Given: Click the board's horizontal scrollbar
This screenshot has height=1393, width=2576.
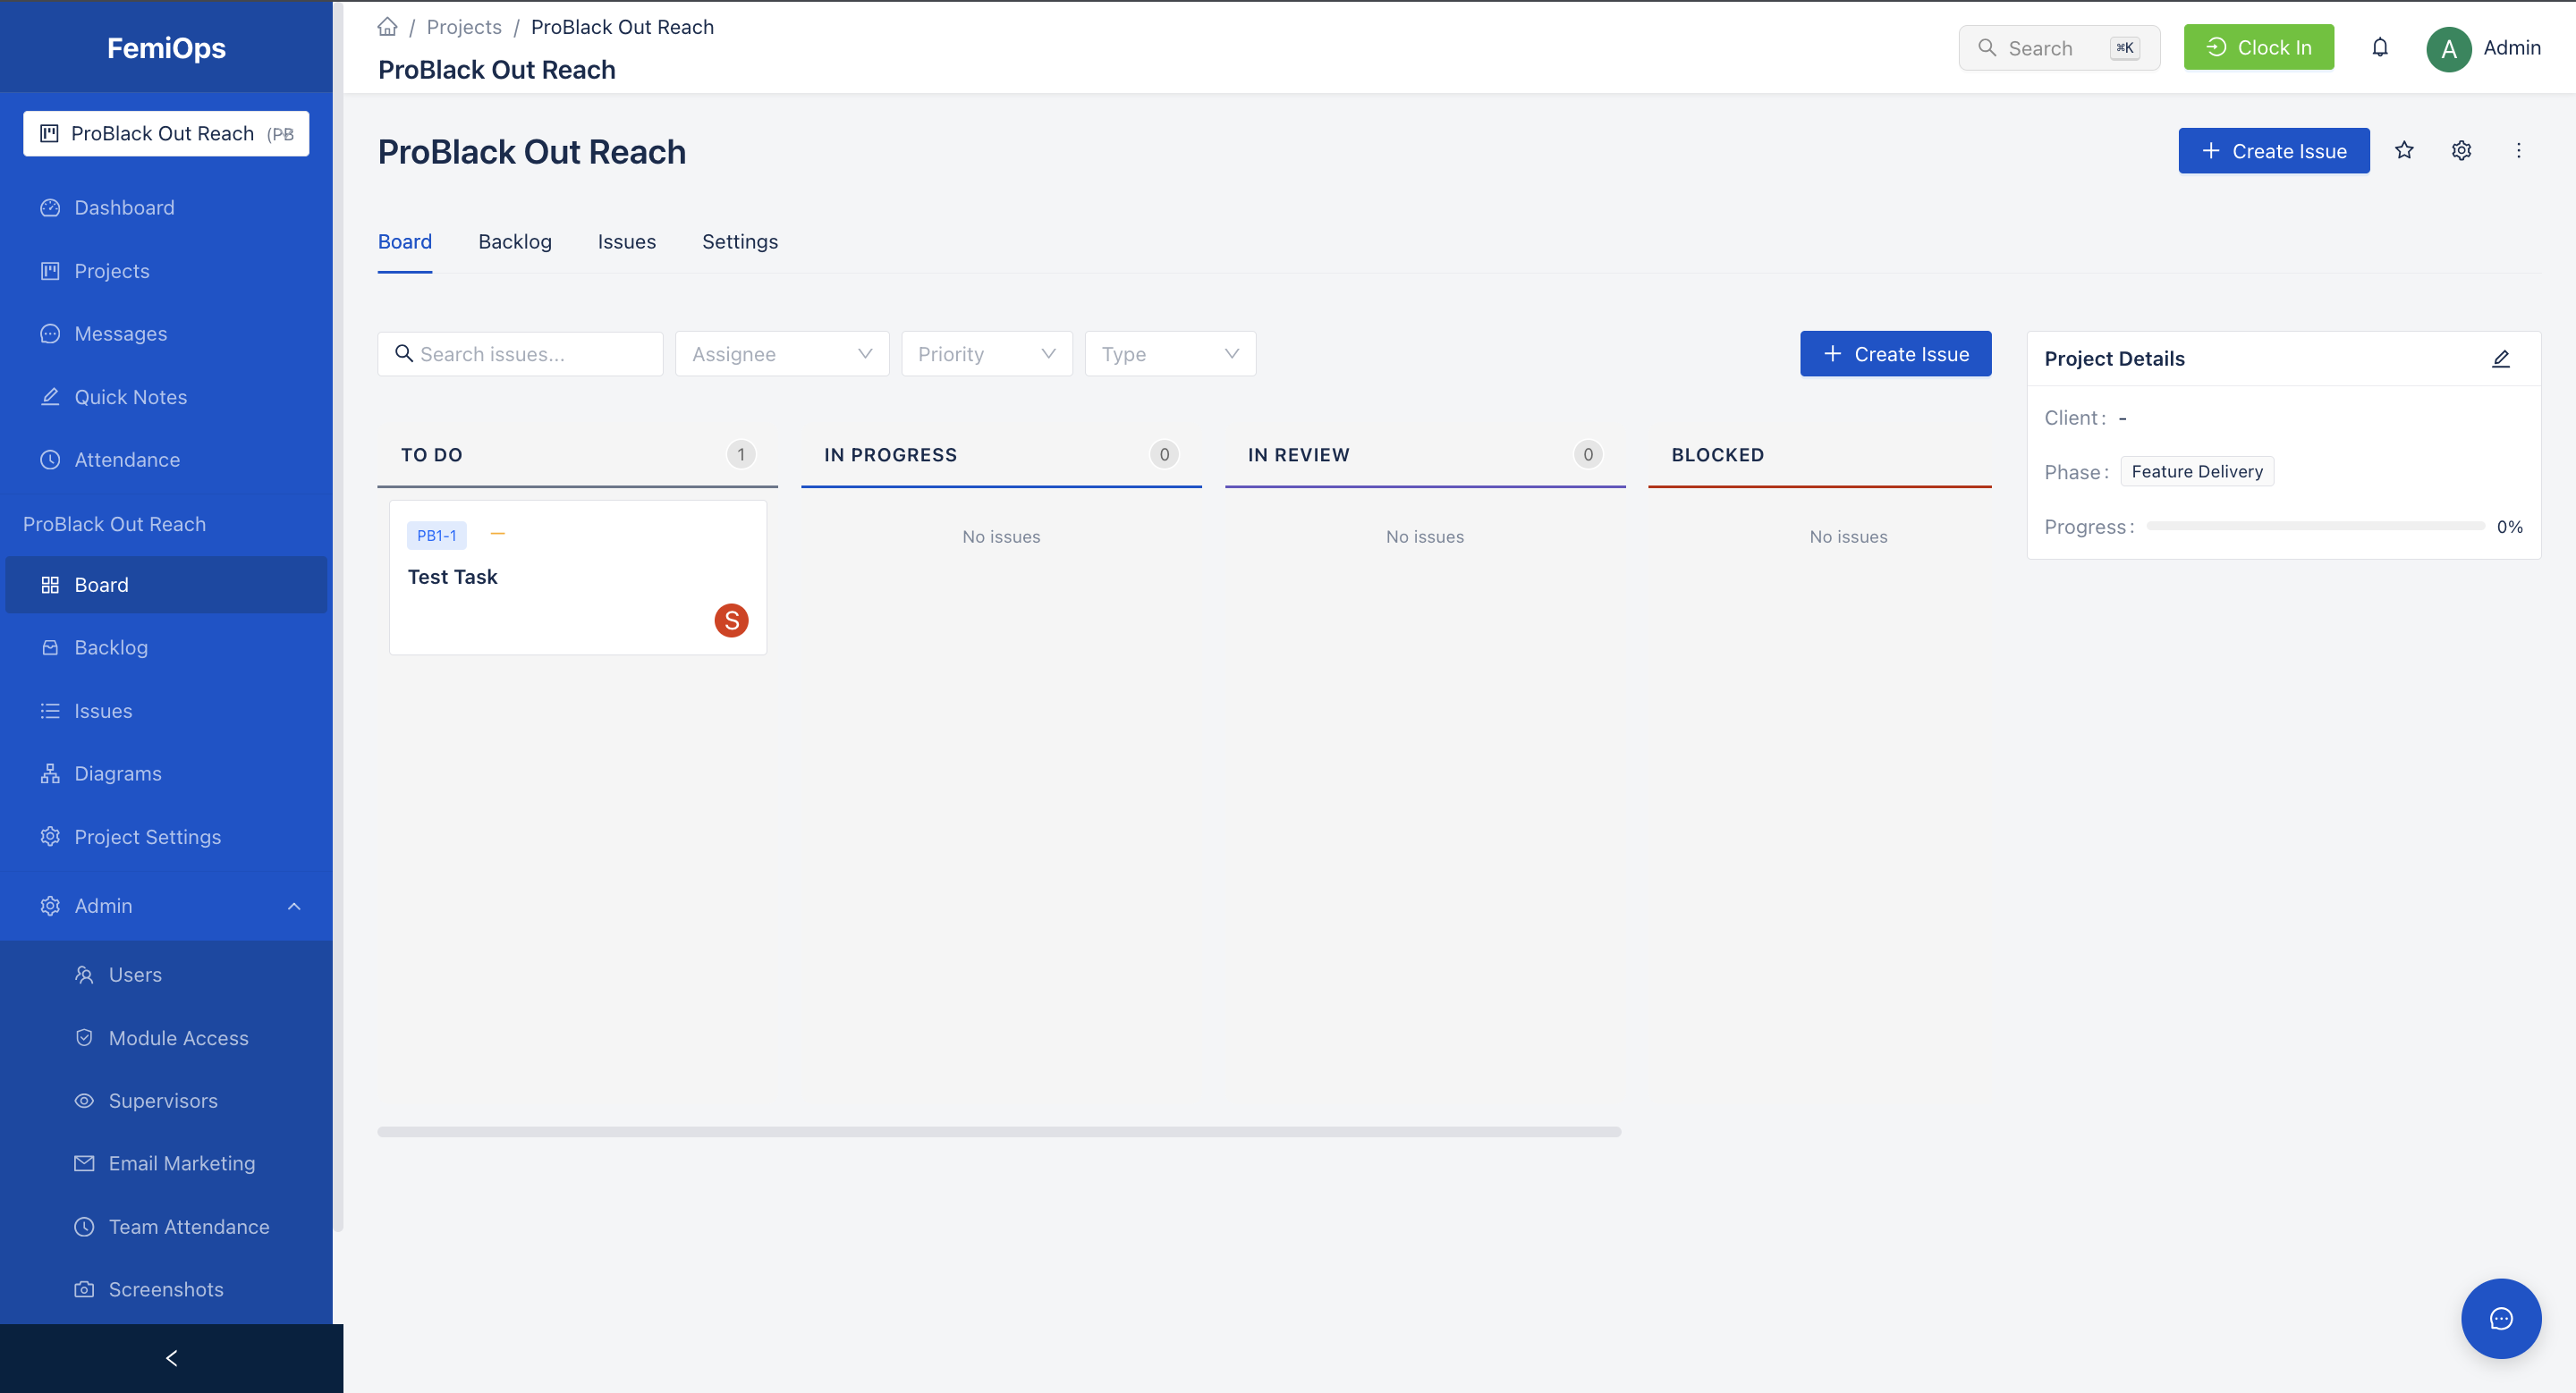Looking at the screenshot, I should click(x=998, y=1132).
